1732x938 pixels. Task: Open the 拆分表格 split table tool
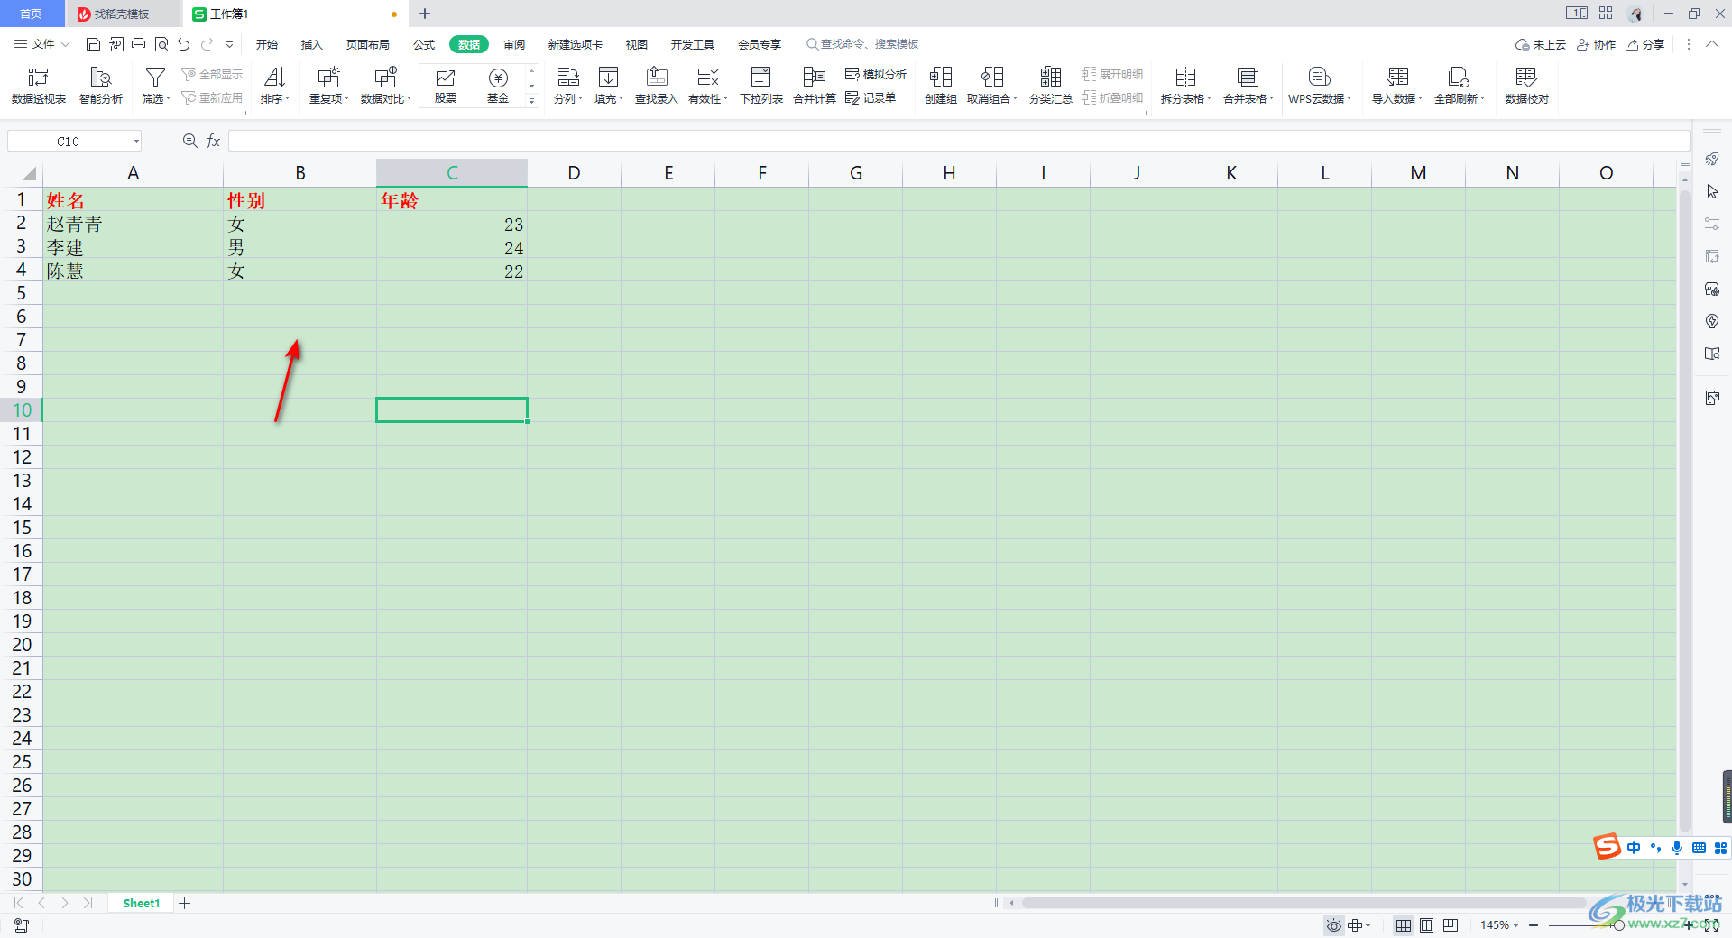pyautogui.click(x=1186, y=86)
